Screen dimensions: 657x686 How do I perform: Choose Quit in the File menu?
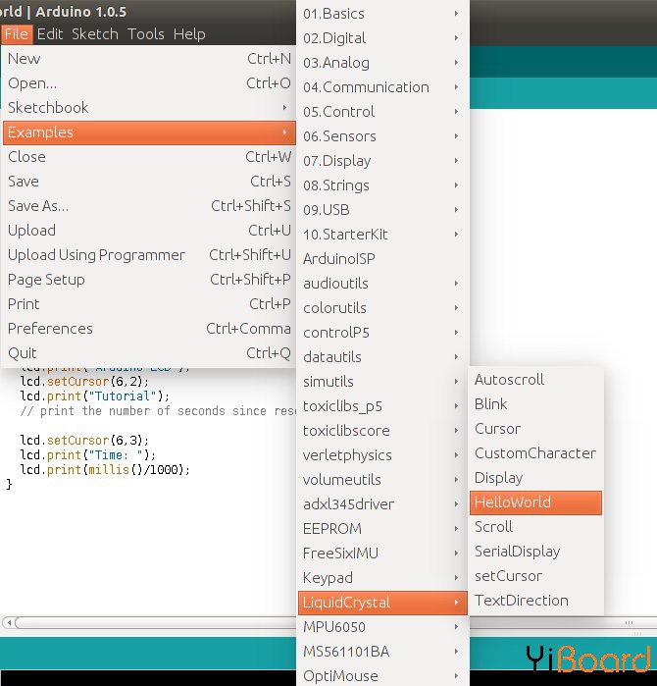coord(149,353)
